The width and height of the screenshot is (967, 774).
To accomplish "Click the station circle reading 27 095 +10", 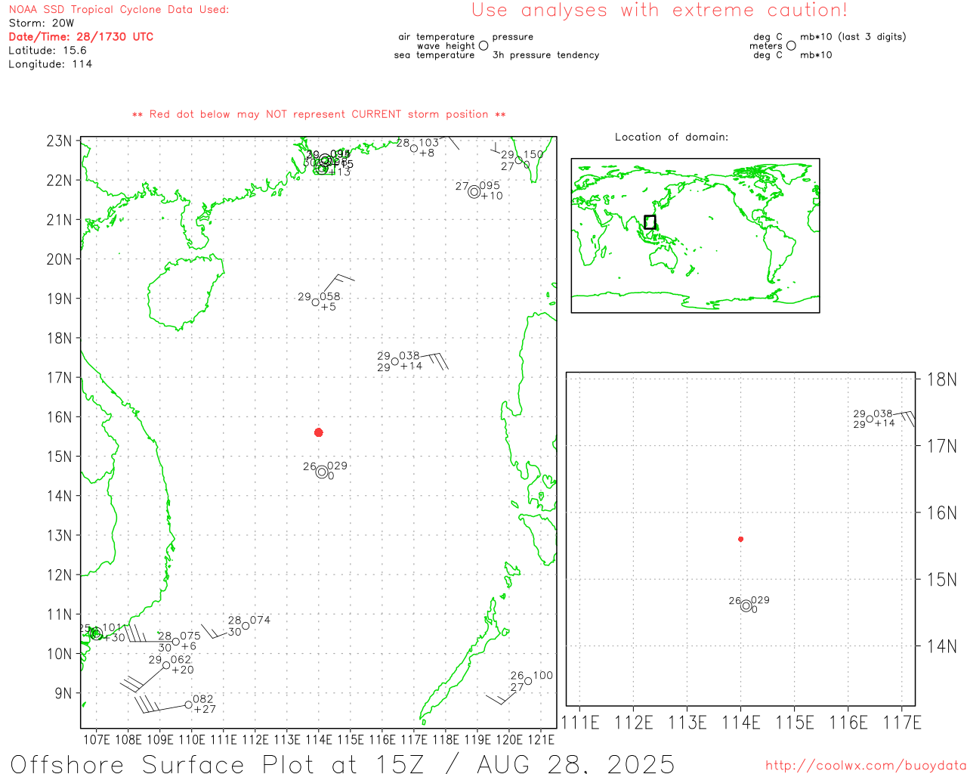I will click(474, 192).
